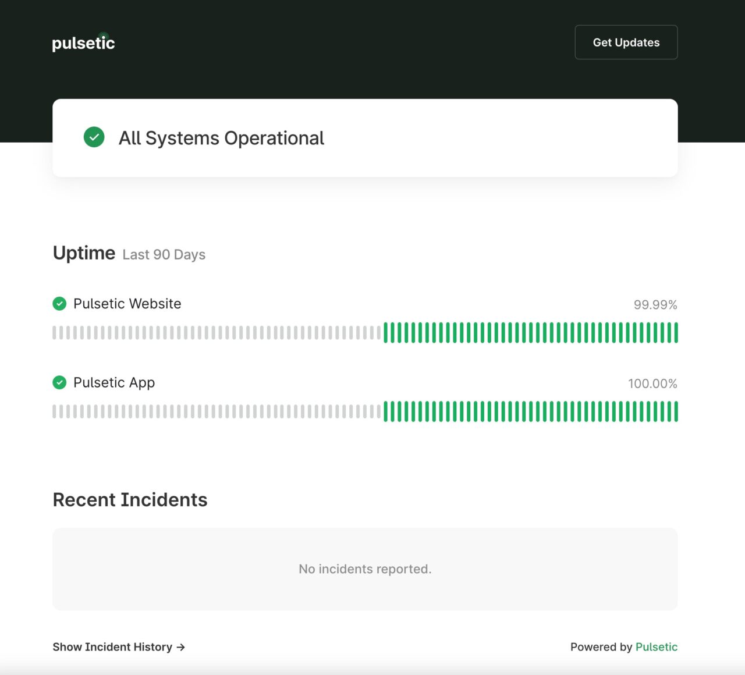Screen dimensions: 745x675
Task: Click the Pulsetic logo in the header
Action: (x=83, y=42)
